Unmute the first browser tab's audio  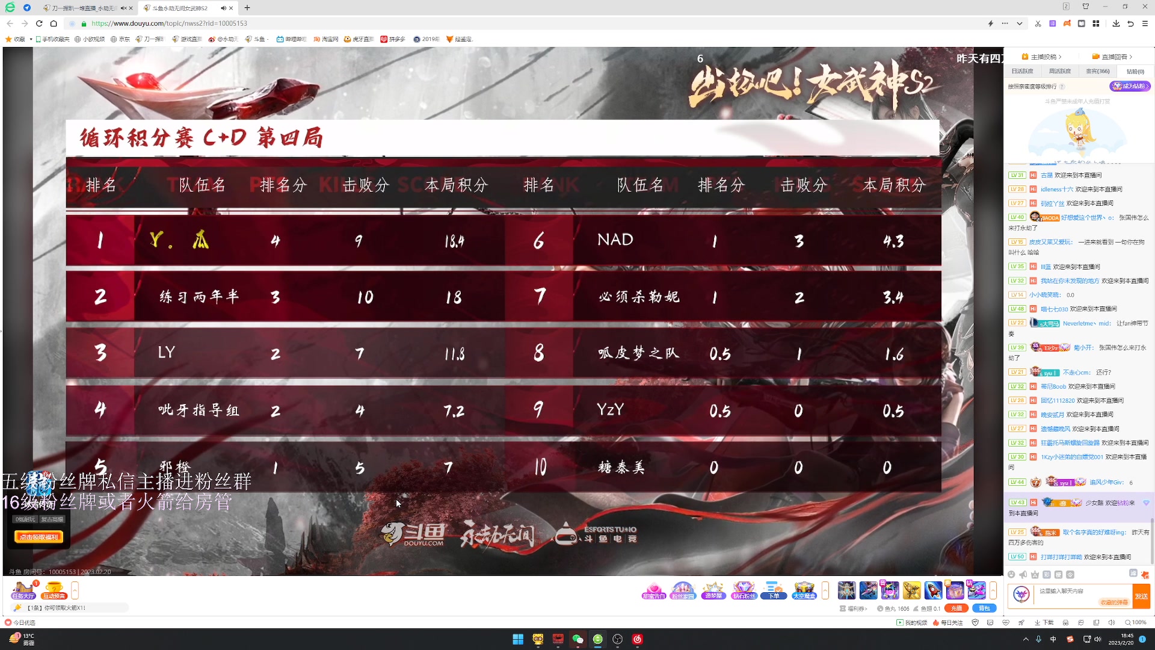[x=123, y=8]
